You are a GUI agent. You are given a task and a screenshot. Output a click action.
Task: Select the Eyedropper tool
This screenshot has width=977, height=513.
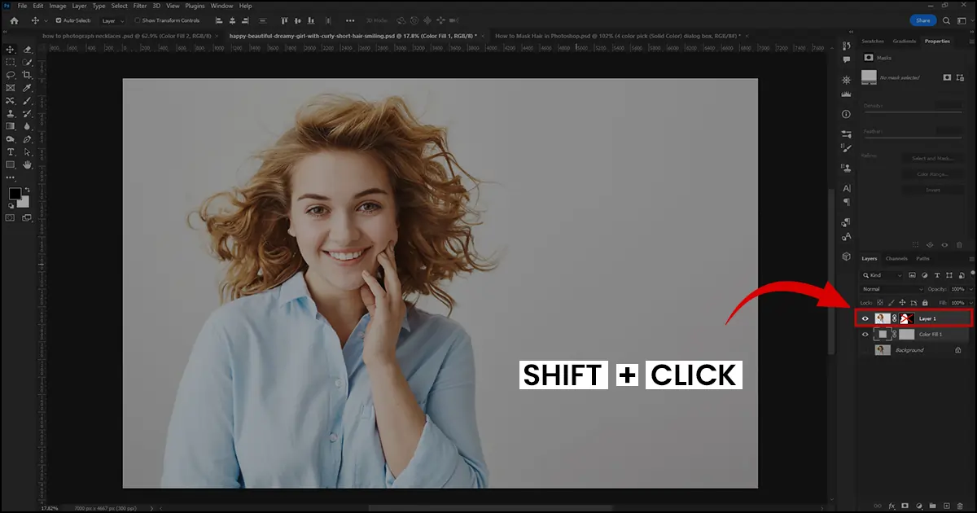coord(27,86)
